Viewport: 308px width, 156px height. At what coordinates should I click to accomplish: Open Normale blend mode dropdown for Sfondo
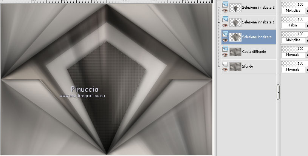[293, 70]
